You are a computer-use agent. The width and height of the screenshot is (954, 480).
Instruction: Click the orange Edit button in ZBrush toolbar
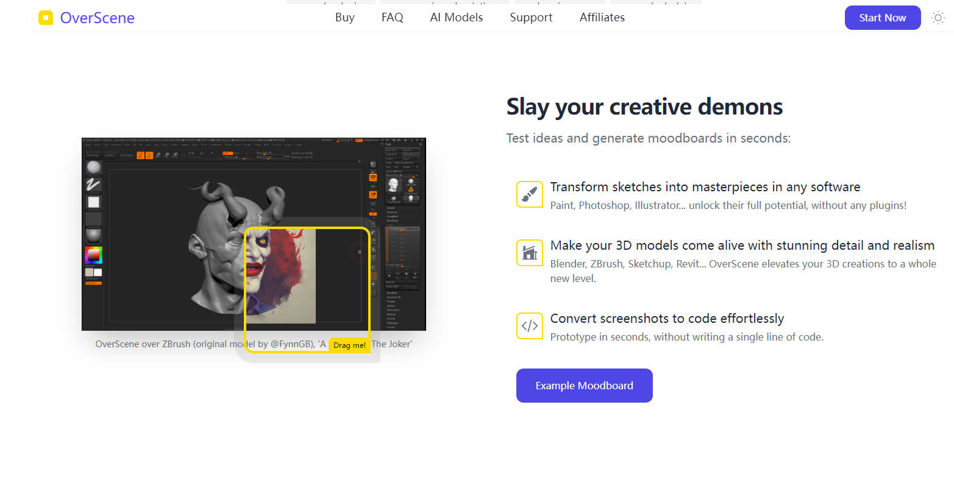(x=140, y=155)
